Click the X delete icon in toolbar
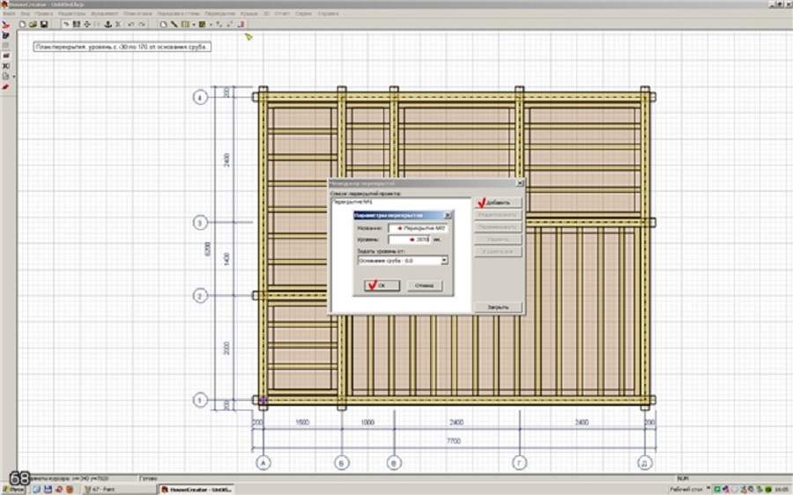The width and height of the screenshot is (793, 495). (x=118, y=25)
